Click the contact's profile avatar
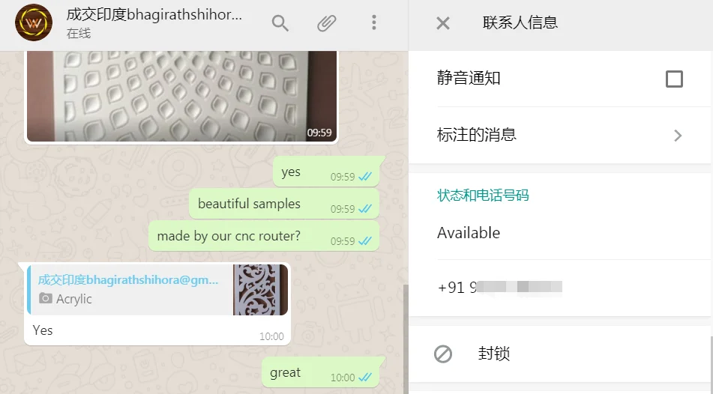Viewport: 713px width, 394px height. click(x=34, y=22)
